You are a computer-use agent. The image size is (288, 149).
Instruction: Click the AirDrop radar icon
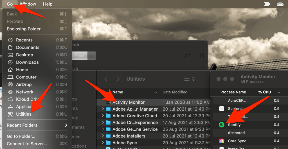point(10,85)
